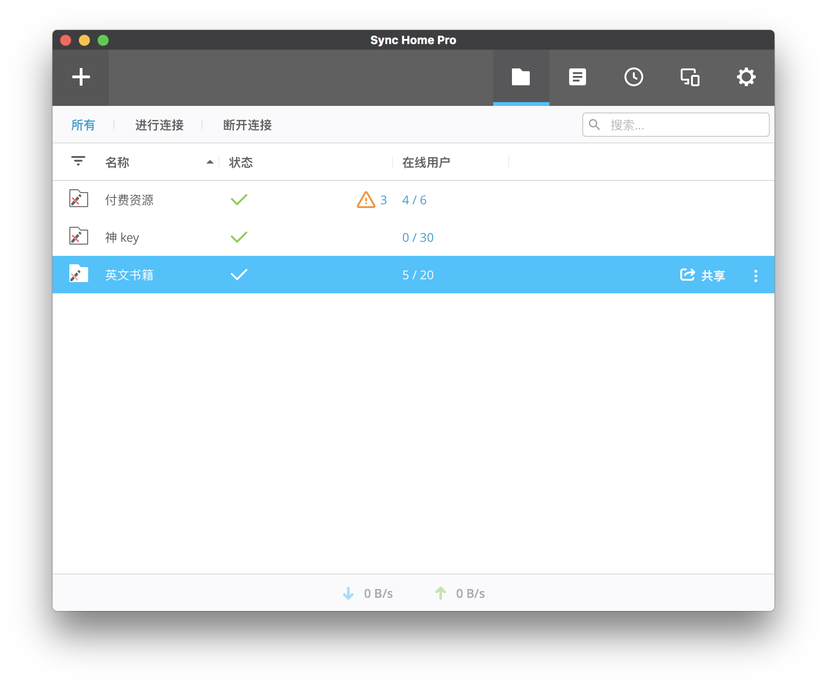Click the download speed arrow icon
Image resolution: width=827 pixels, height=686 pixels.
(x=348, y=593)
